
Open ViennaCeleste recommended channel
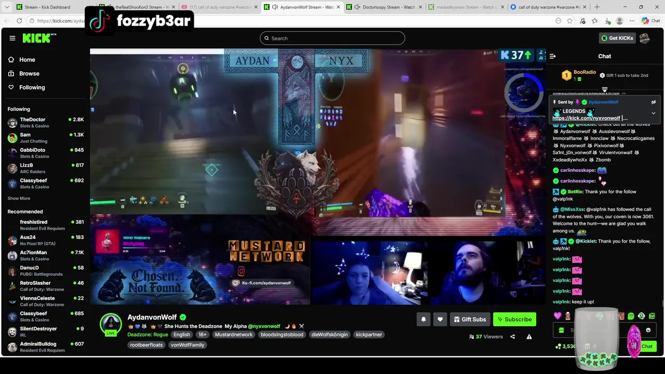pyautogui.click(x=46, y=301)
